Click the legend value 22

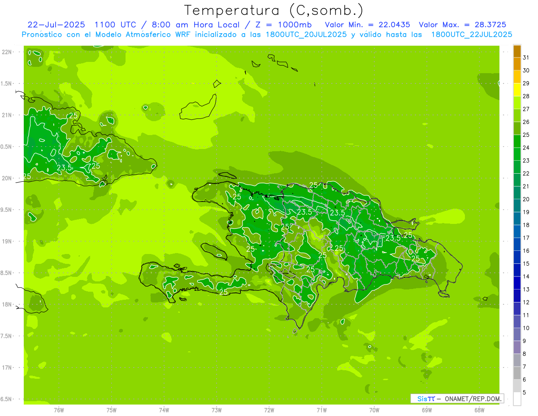[x=526, y=173]
